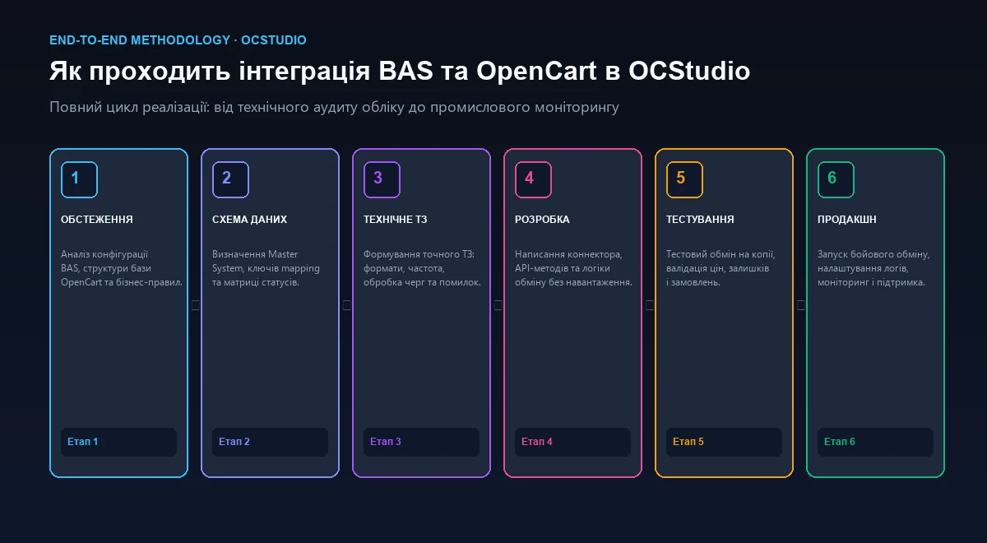Click connector marker between cards 5 and 6
Viewport: 987px width, 543px height.
[800, 305]
